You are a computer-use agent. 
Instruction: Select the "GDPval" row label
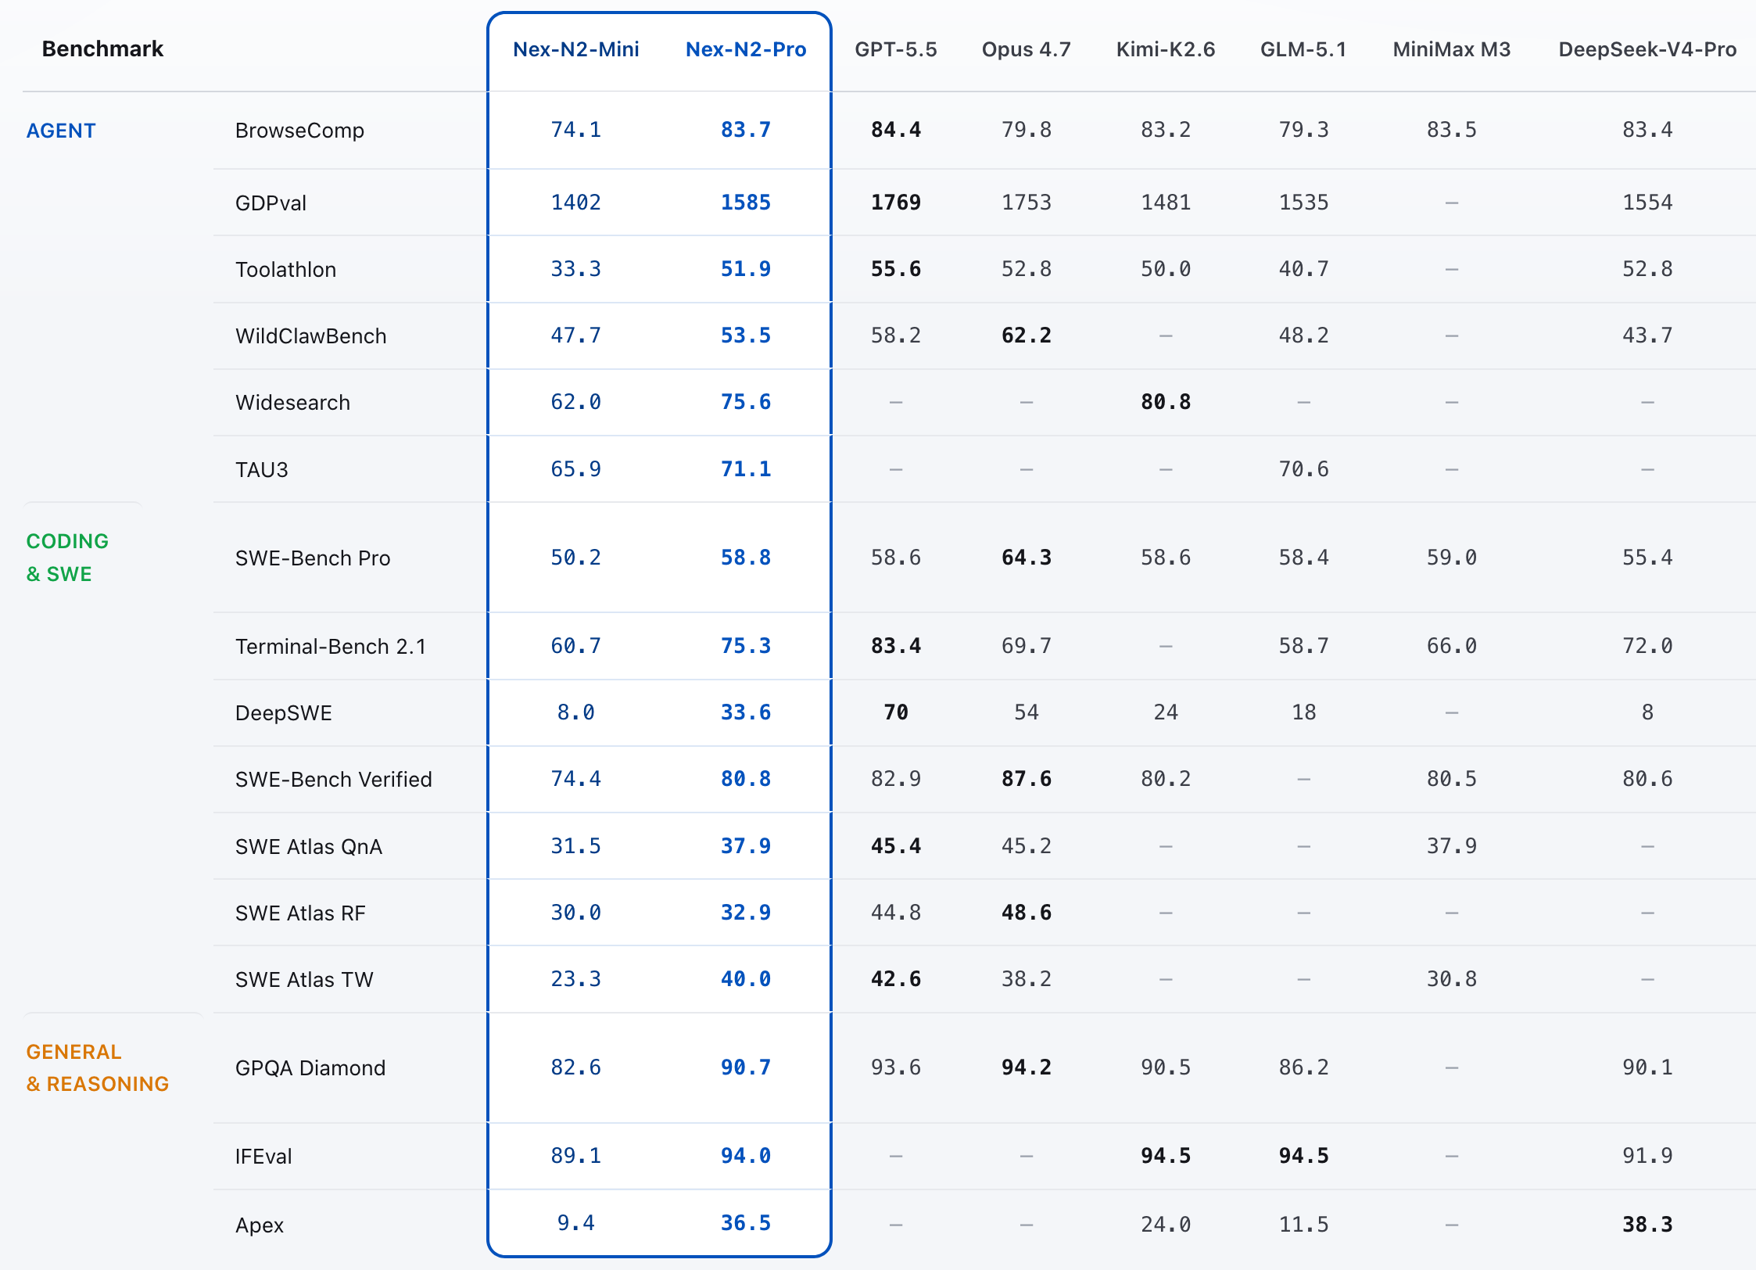tap(271, 203)
